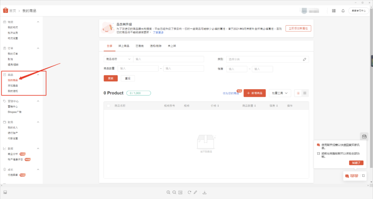Select the zoom in tool on the bottom toolbar
Screen dimensions: 373x199
pos(169,192)
